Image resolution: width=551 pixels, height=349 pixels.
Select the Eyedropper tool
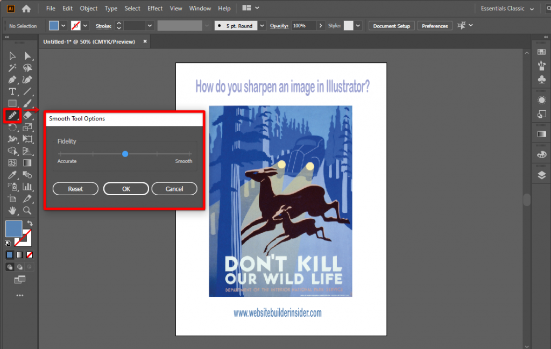click(x=13, y=175)
